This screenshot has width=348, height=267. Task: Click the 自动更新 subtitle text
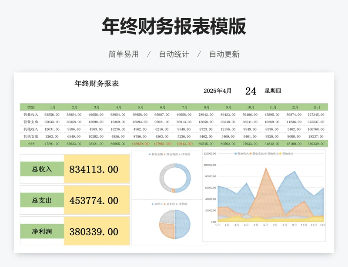click(224, 54)
